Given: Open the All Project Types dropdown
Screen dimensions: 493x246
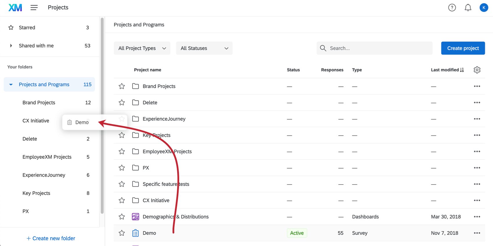Looking at the screenshot, I should 142,48.
